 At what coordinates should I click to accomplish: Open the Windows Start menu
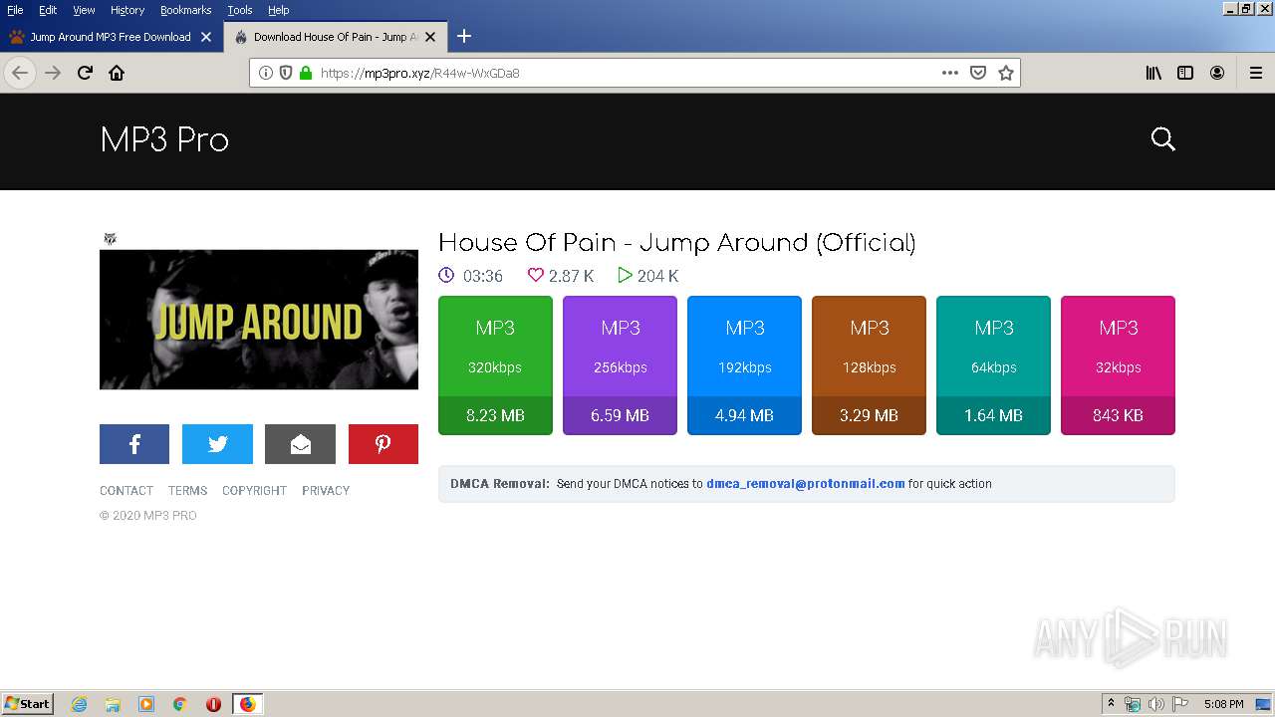[x=28, y=704]
